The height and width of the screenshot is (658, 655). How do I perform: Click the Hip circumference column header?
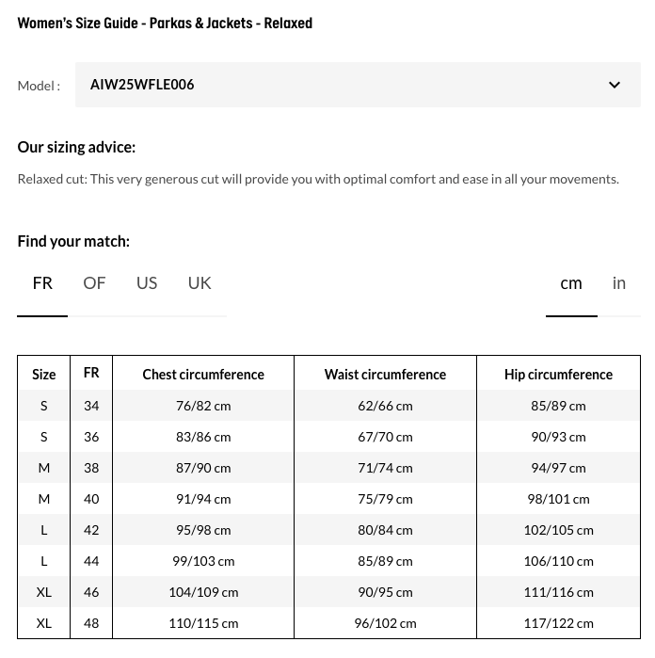tap(558, 374)
